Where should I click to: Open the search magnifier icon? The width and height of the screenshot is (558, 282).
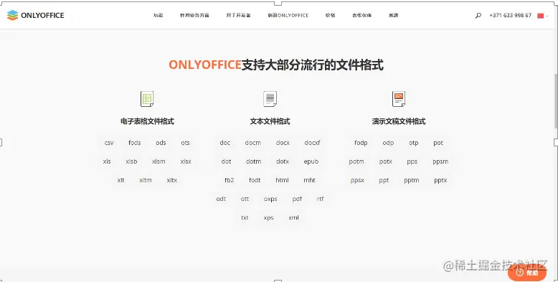pyautogui.click(x=478, y=15)
